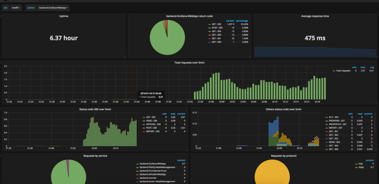The image size is (379, 184).
Task: Toggle Total requests series in graph legend
Action: click(x=341, y=71)
